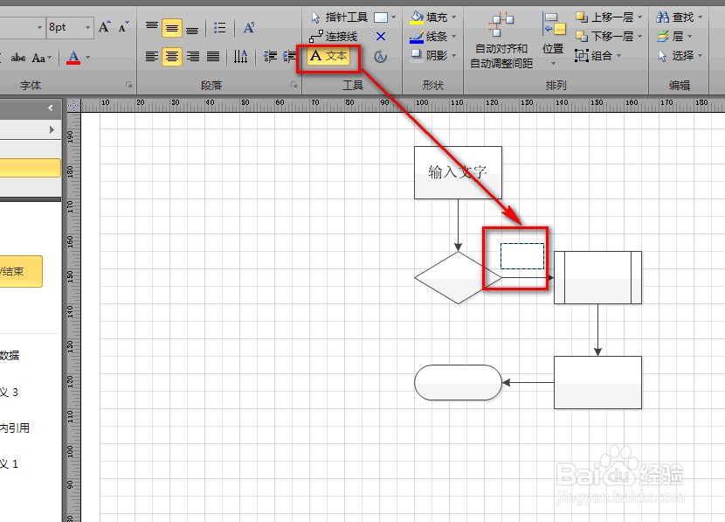
Task: Open the Fill (填充) color menu
Action: coord(432,17)
